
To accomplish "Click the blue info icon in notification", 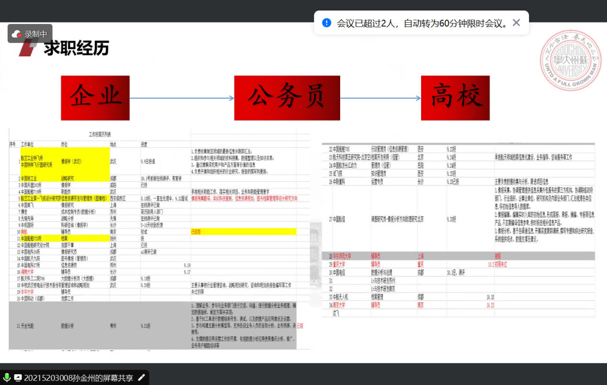I will tap(327, 22).
